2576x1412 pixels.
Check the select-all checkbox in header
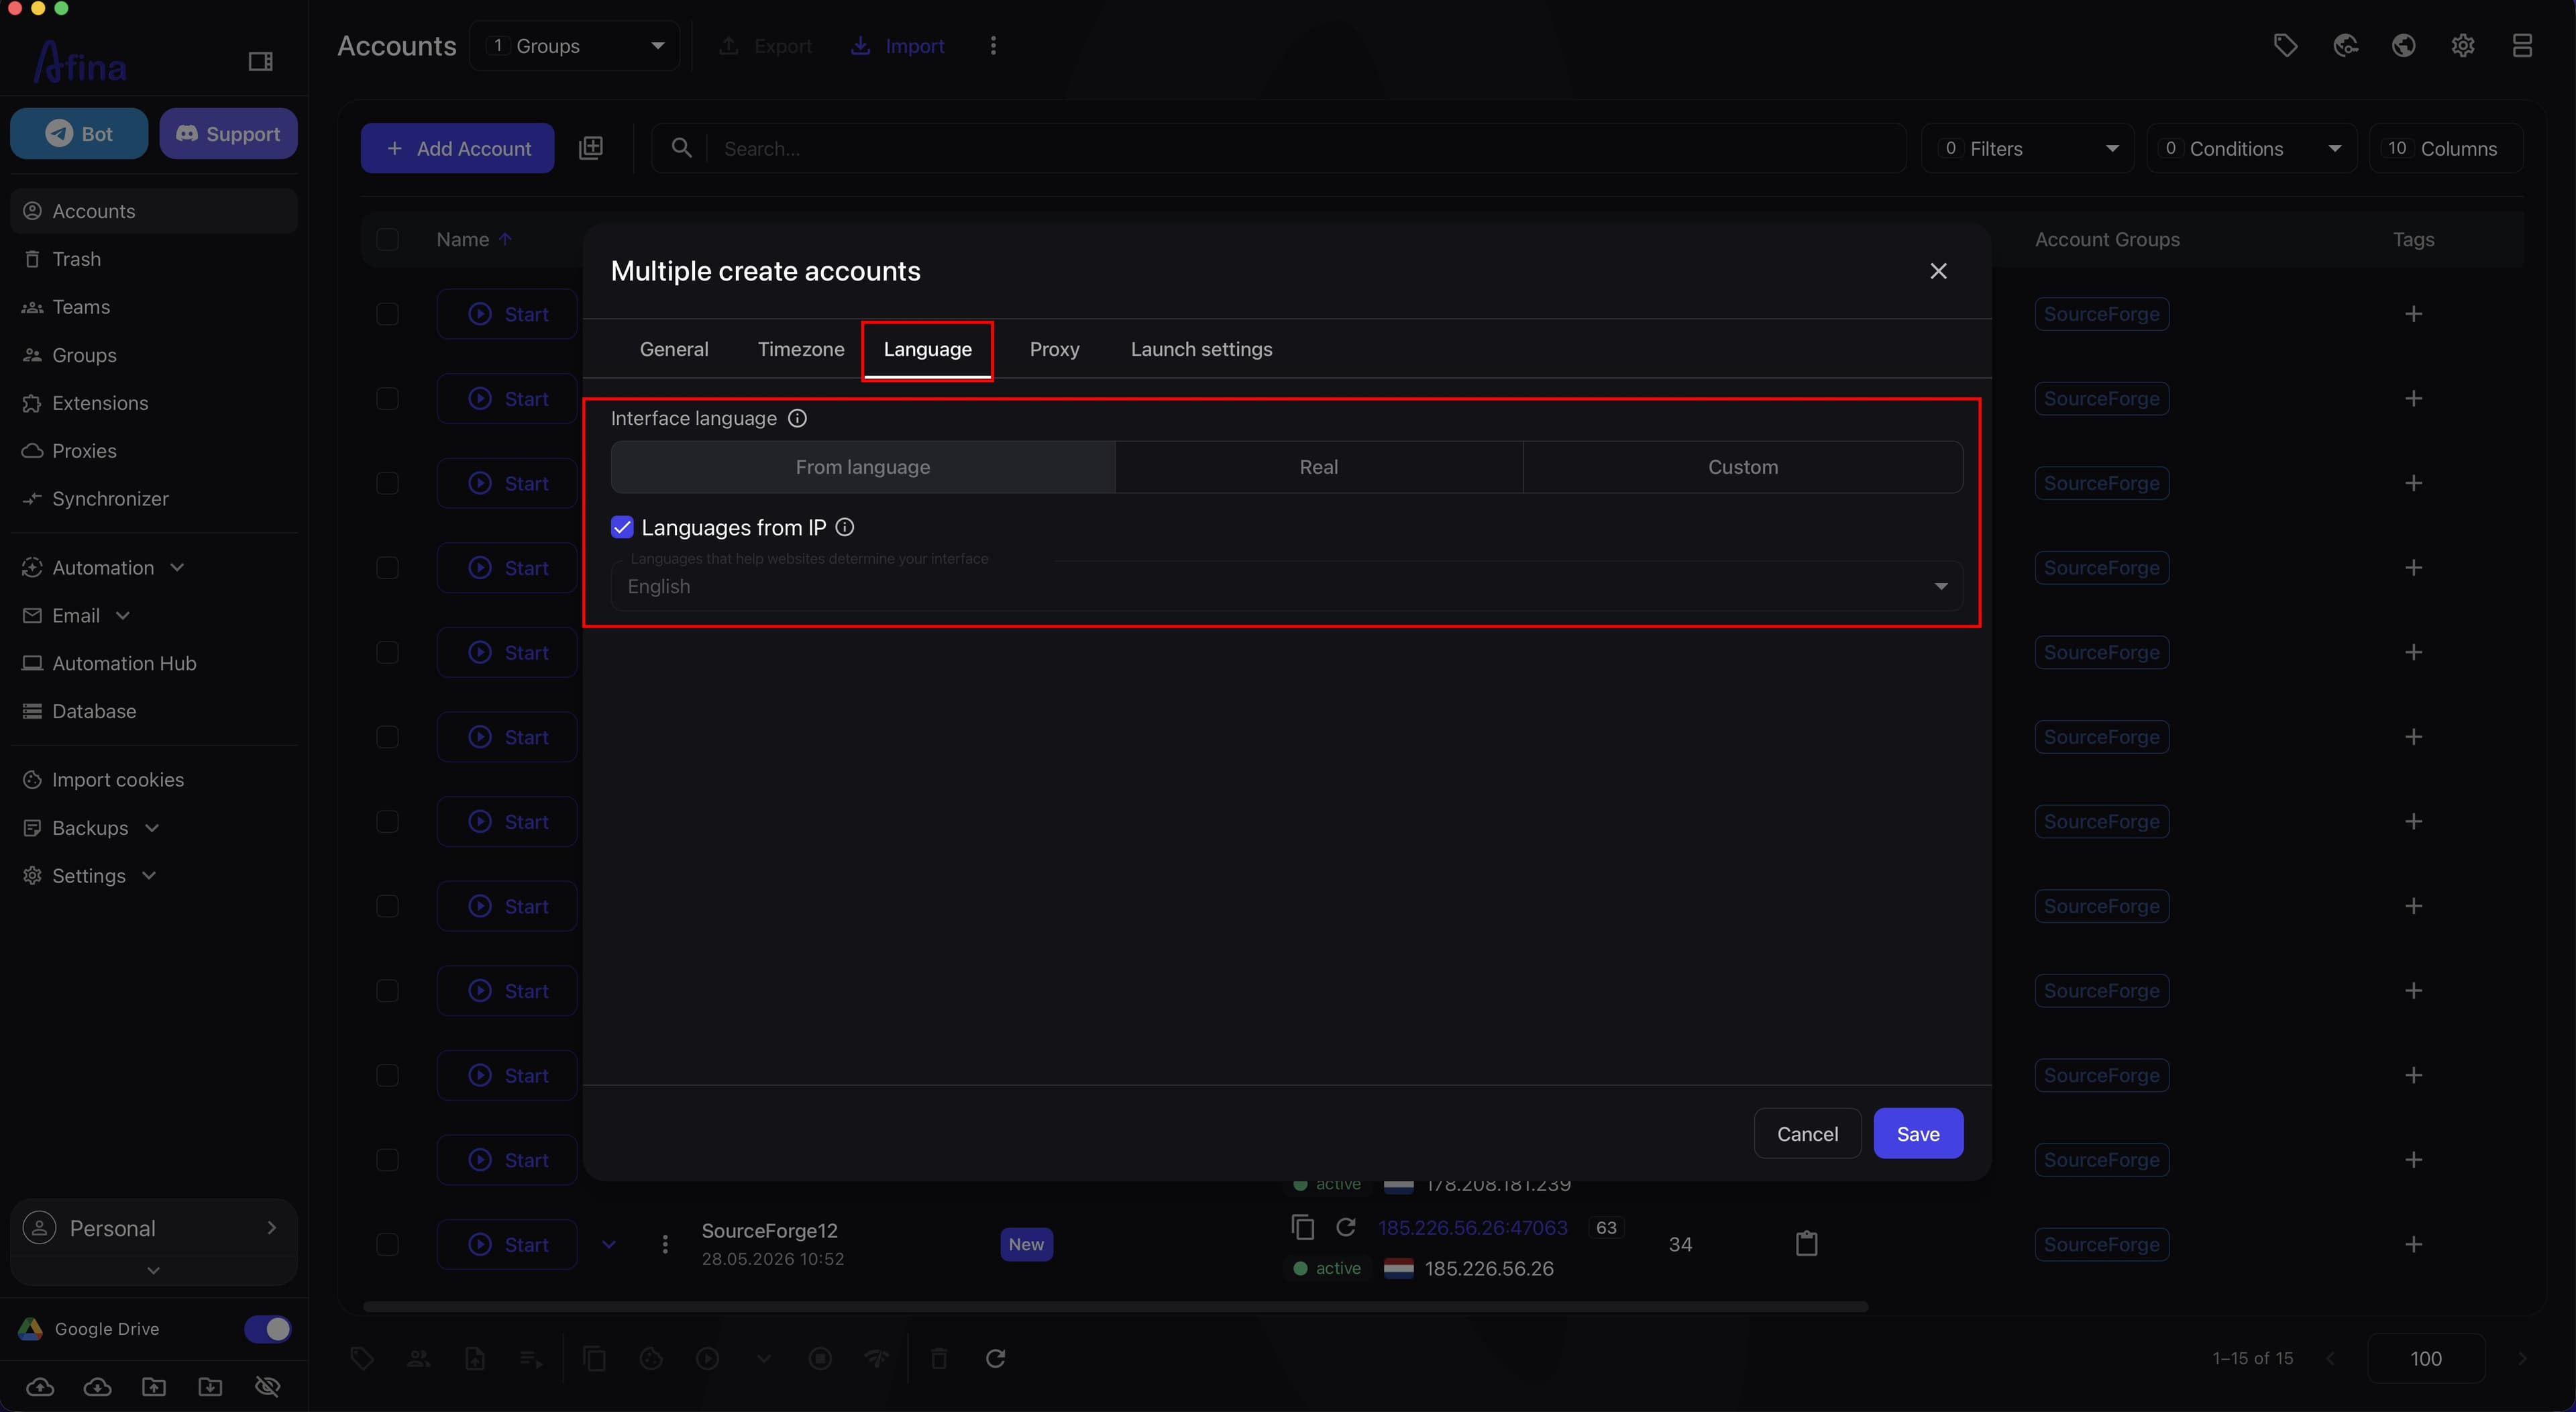click(387, 239)
